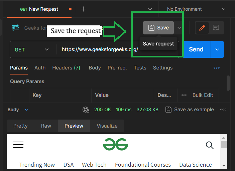Click the request pane scrollbar thumb
The height and width of the screenshot is (171, 235).
point(228,83)
